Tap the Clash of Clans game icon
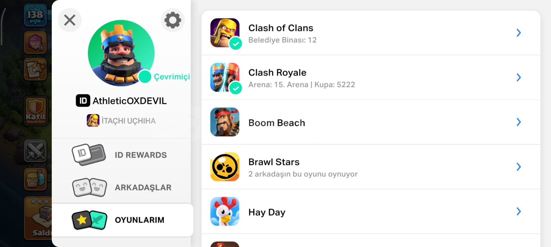The image size is (551, 247). click(225, 33)
